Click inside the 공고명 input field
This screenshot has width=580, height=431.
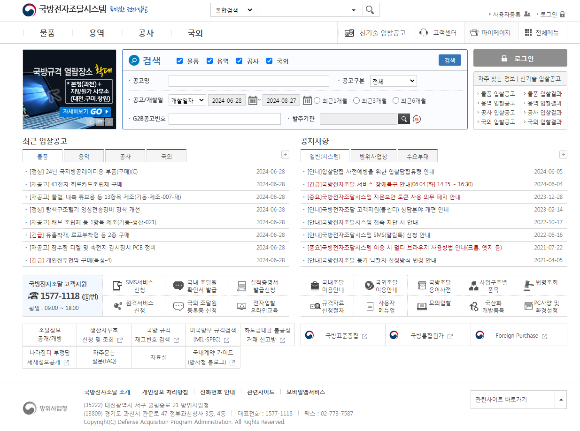248,81
